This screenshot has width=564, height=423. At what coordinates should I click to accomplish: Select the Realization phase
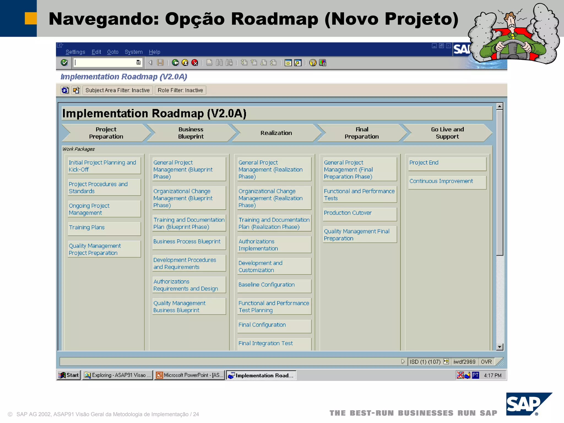(x=276, y=133)
